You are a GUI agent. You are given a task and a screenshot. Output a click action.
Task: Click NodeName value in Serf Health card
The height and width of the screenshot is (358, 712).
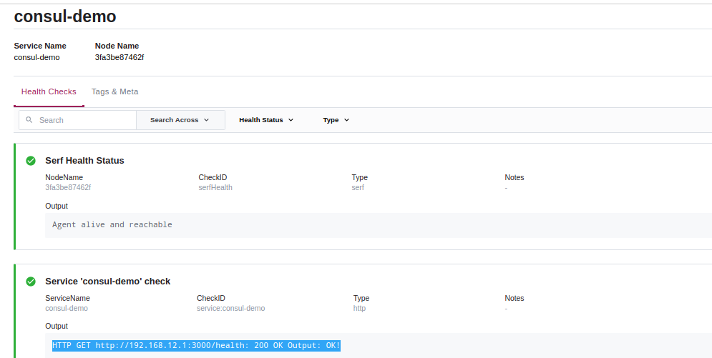click(68, 187)
